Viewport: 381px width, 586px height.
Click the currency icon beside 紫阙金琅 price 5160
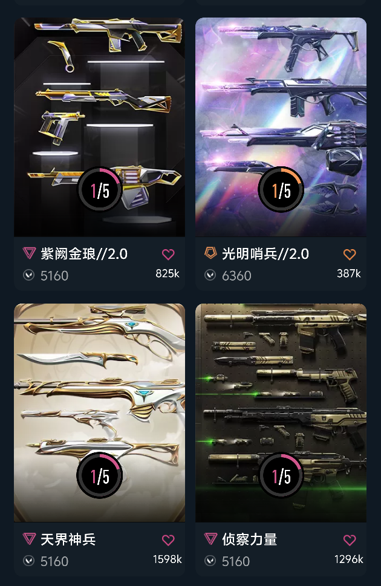click(29, 275)
